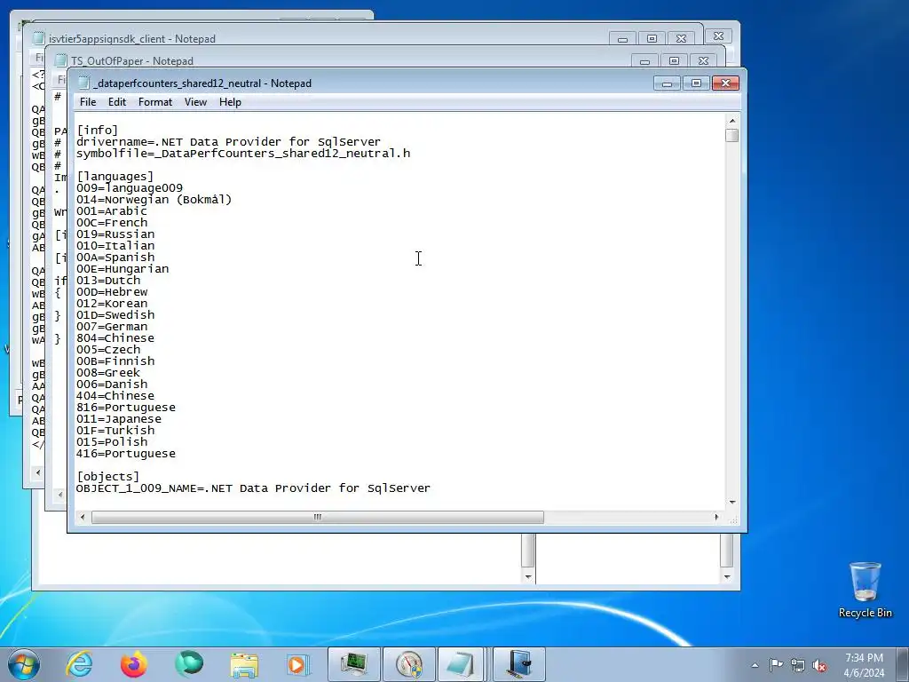The width and height of the screenshot is (909, 682).
Task: Click the left scroll arrow in TS_OutOfPaper window
Action: point(60,495)
